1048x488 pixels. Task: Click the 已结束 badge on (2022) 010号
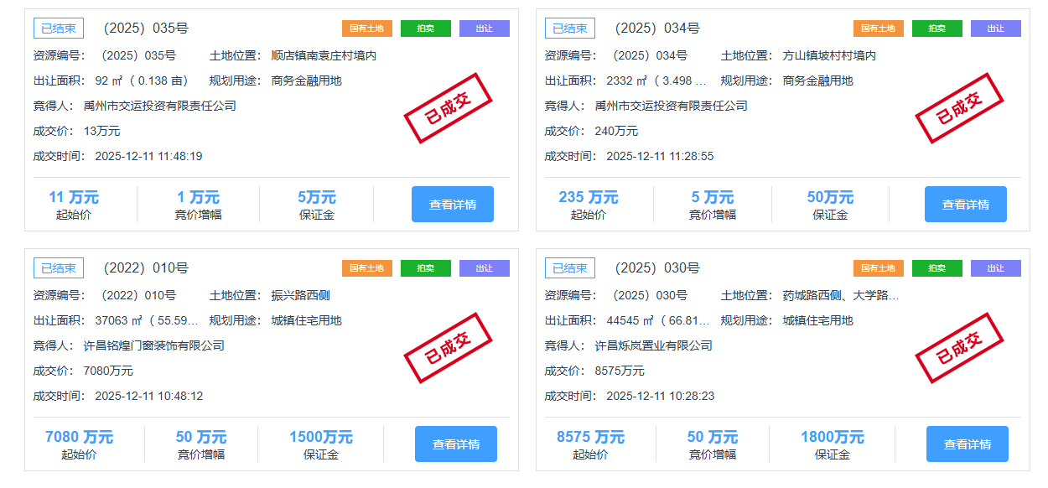coord(59,268)
